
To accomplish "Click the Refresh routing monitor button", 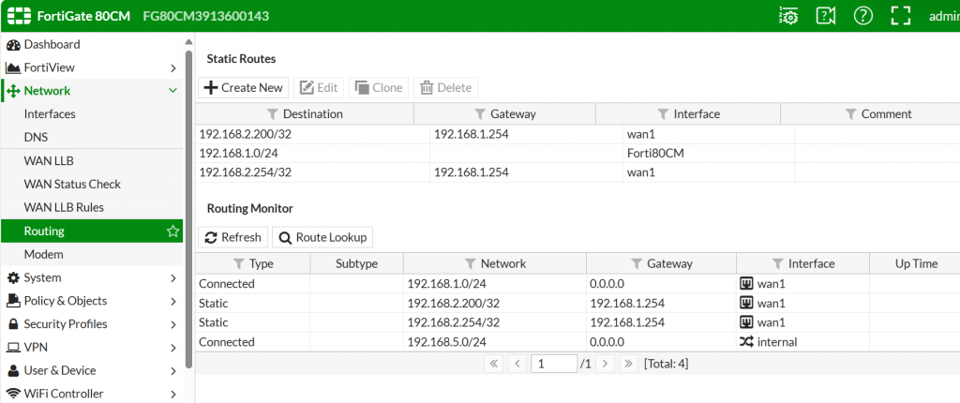I will click(233, 237).
